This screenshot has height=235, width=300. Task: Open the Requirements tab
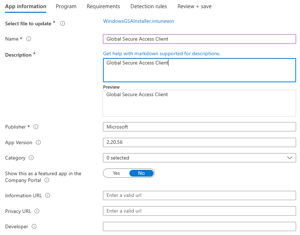[103, 6]
